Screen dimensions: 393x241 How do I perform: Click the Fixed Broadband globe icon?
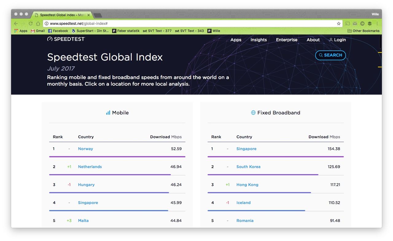coord(253,113)
